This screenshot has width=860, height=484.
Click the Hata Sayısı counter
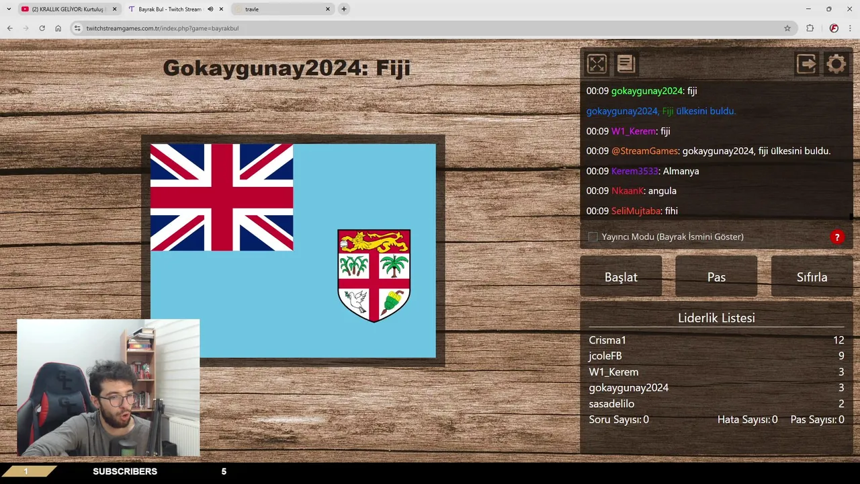tap(747, 419)
